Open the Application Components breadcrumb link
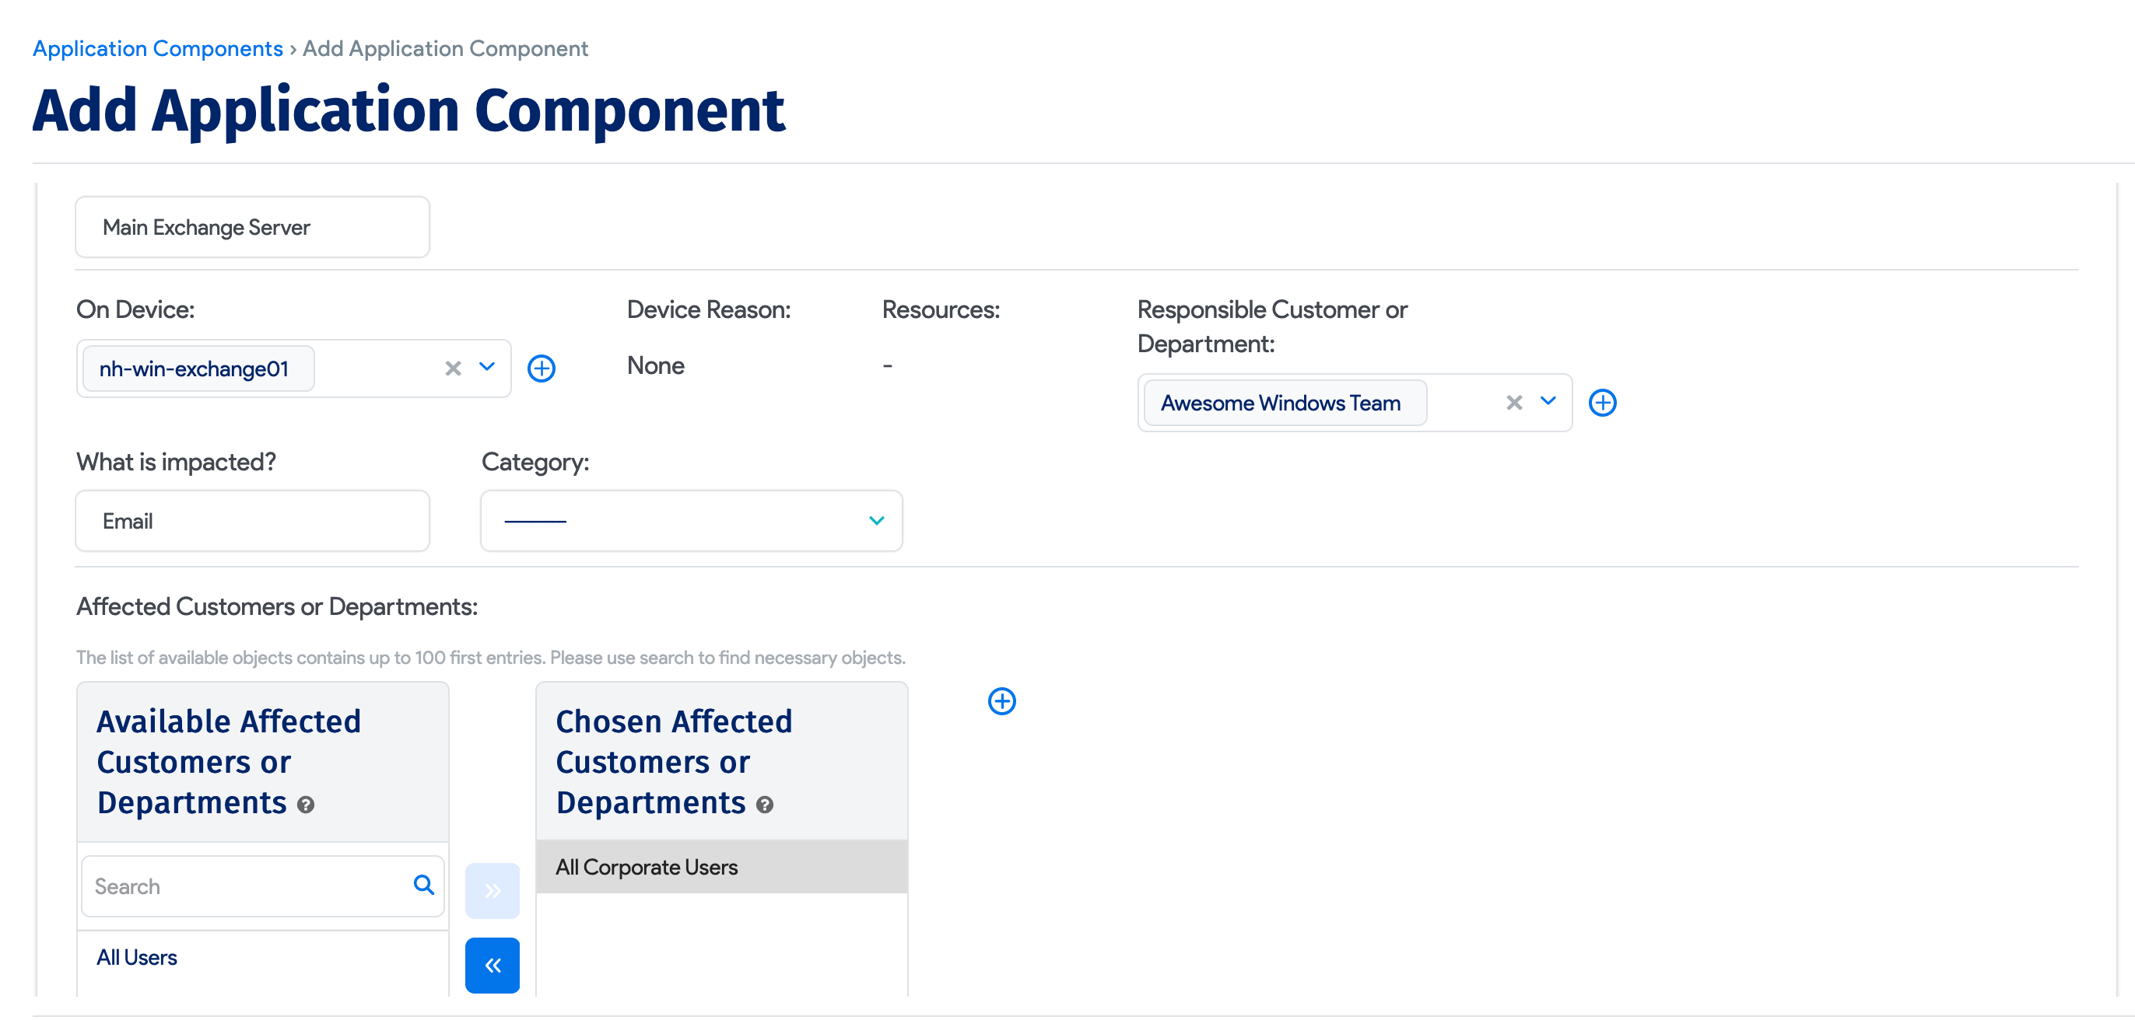 156,48
